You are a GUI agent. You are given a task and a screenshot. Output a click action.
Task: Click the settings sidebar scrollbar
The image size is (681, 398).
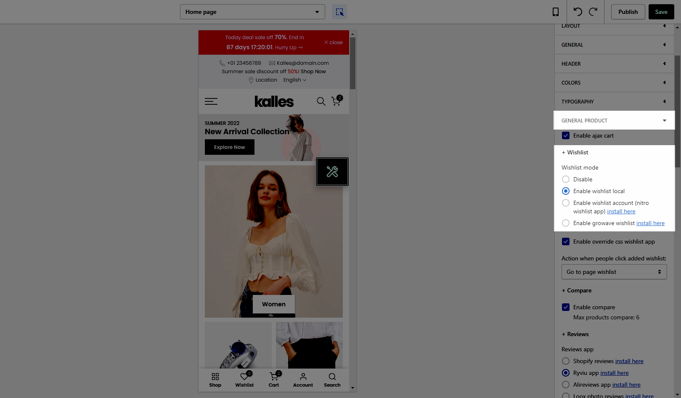point(678,111)
